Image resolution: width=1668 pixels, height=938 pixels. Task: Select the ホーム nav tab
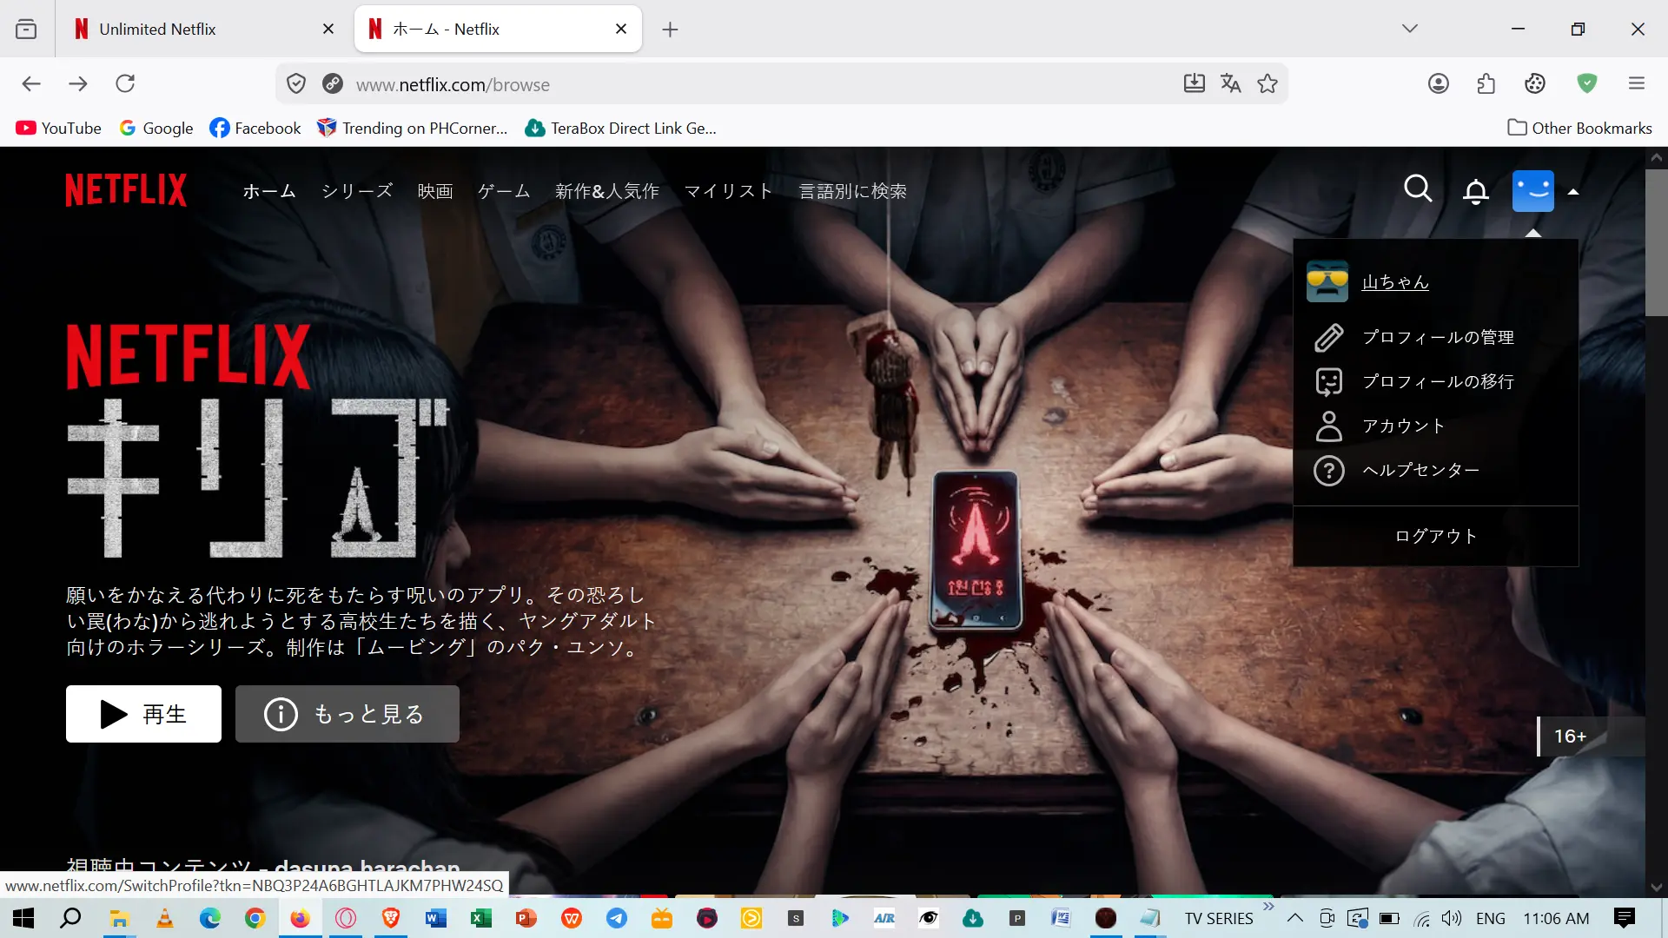click(269, 191)
